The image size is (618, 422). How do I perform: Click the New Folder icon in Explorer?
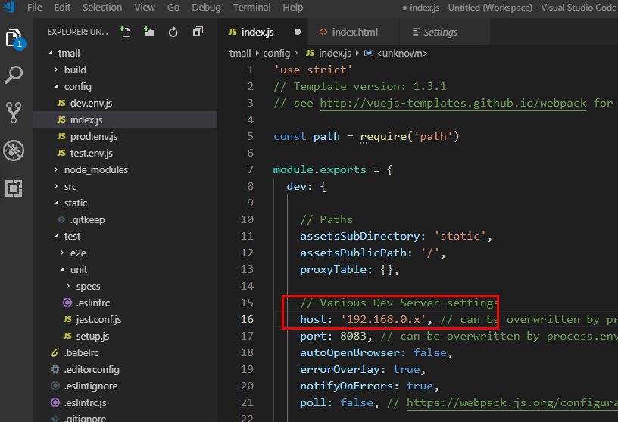149,33
